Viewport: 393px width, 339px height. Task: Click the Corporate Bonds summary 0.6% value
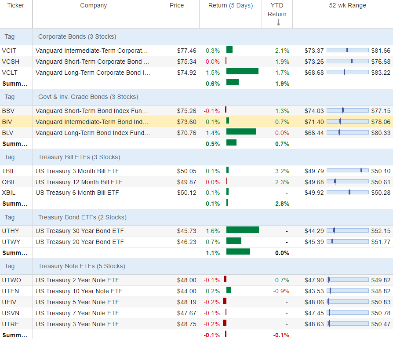point(213,84)
